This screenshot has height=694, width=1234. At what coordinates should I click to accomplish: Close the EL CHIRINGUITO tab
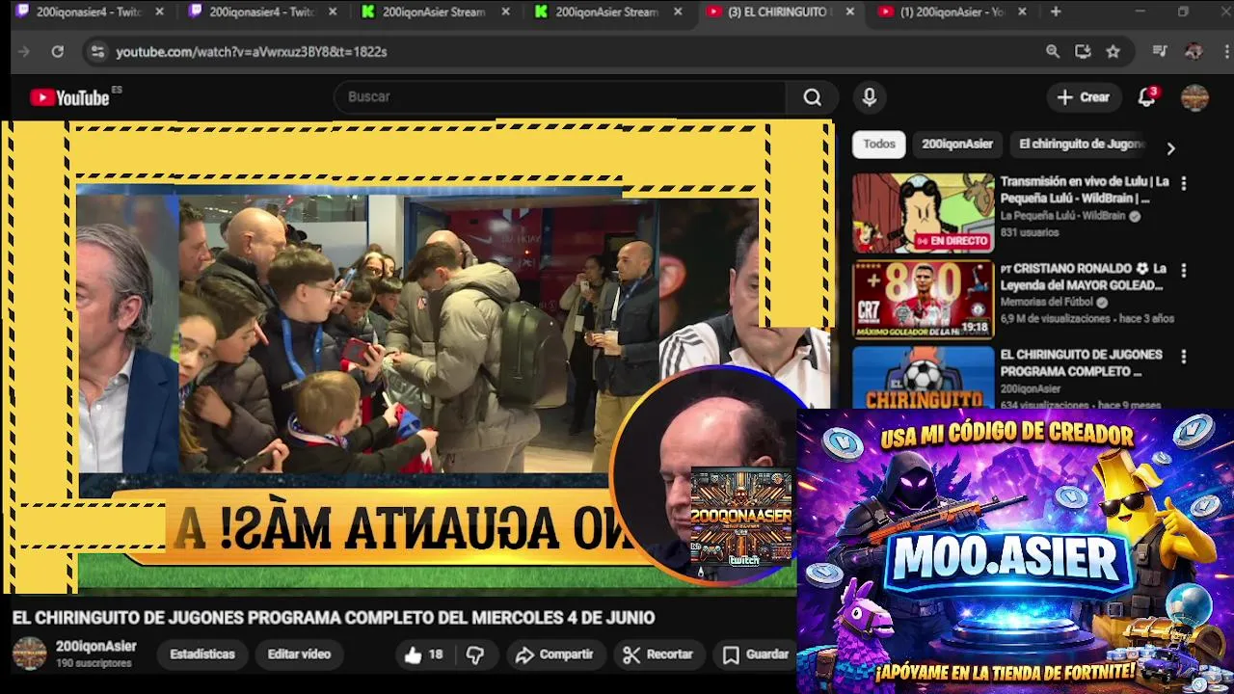(x=849, y=12)
